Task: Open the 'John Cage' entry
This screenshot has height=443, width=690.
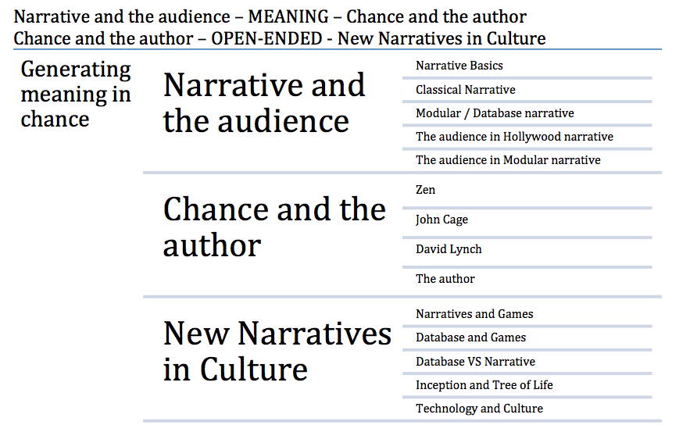Action: pyautogui.click(x=442, y=220)
